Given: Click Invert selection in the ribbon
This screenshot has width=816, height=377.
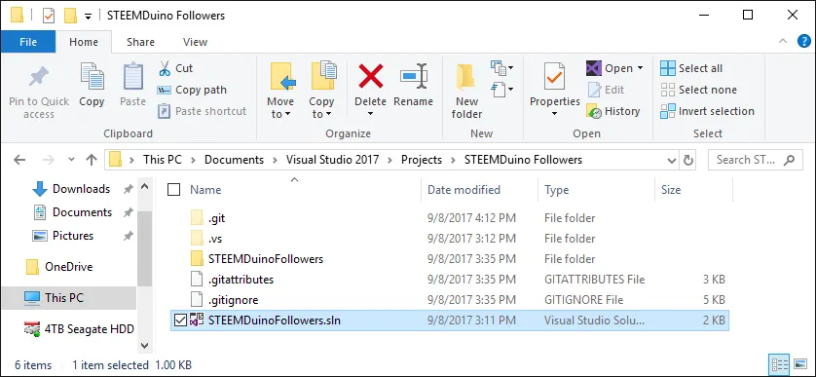Looking at the screenshot, I should [x=707, y=111].
